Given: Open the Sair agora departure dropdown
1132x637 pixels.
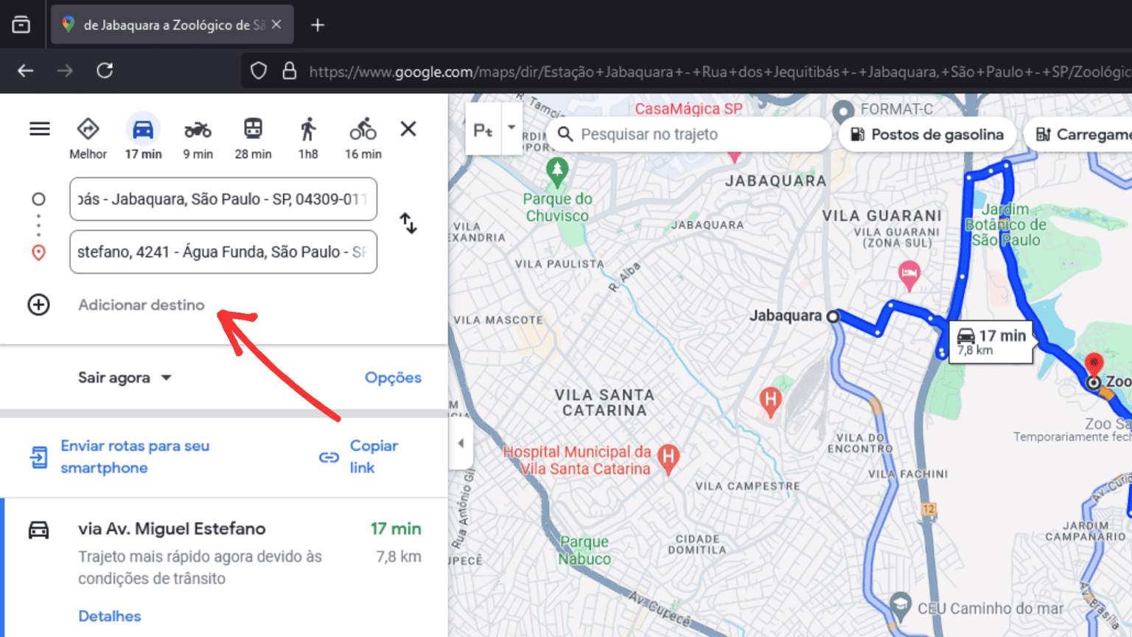Looking at the screenshot, I should pyautogui.click(x=125, y=377).
